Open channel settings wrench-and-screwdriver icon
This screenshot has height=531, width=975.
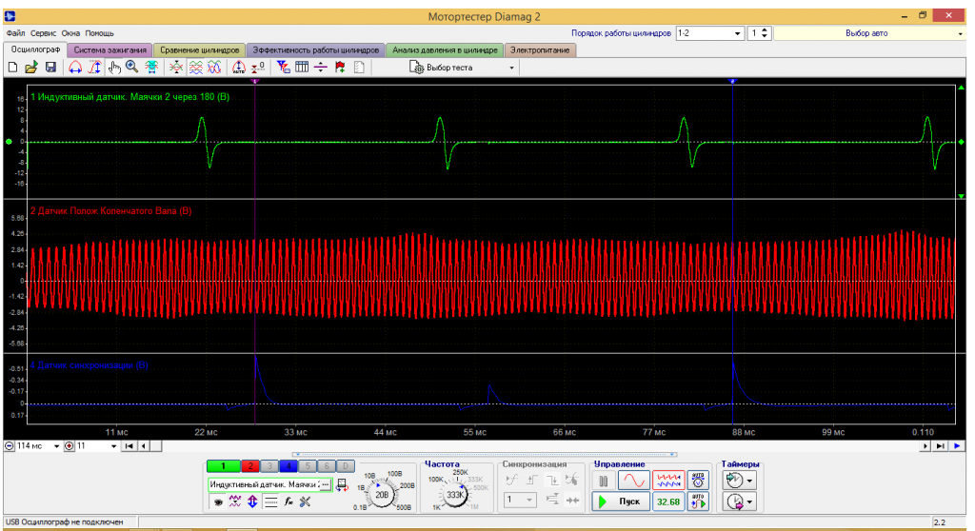[x=306, y=501]
